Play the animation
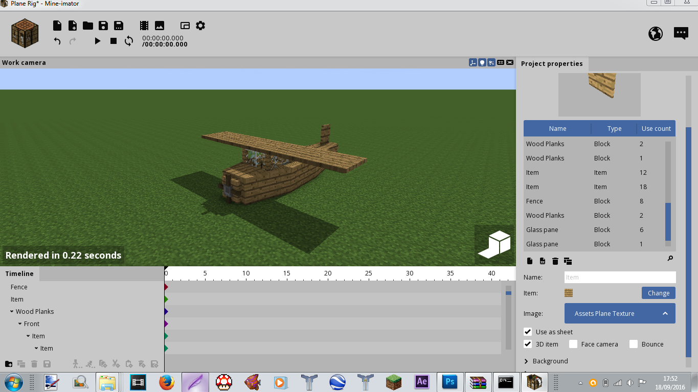 98,41
